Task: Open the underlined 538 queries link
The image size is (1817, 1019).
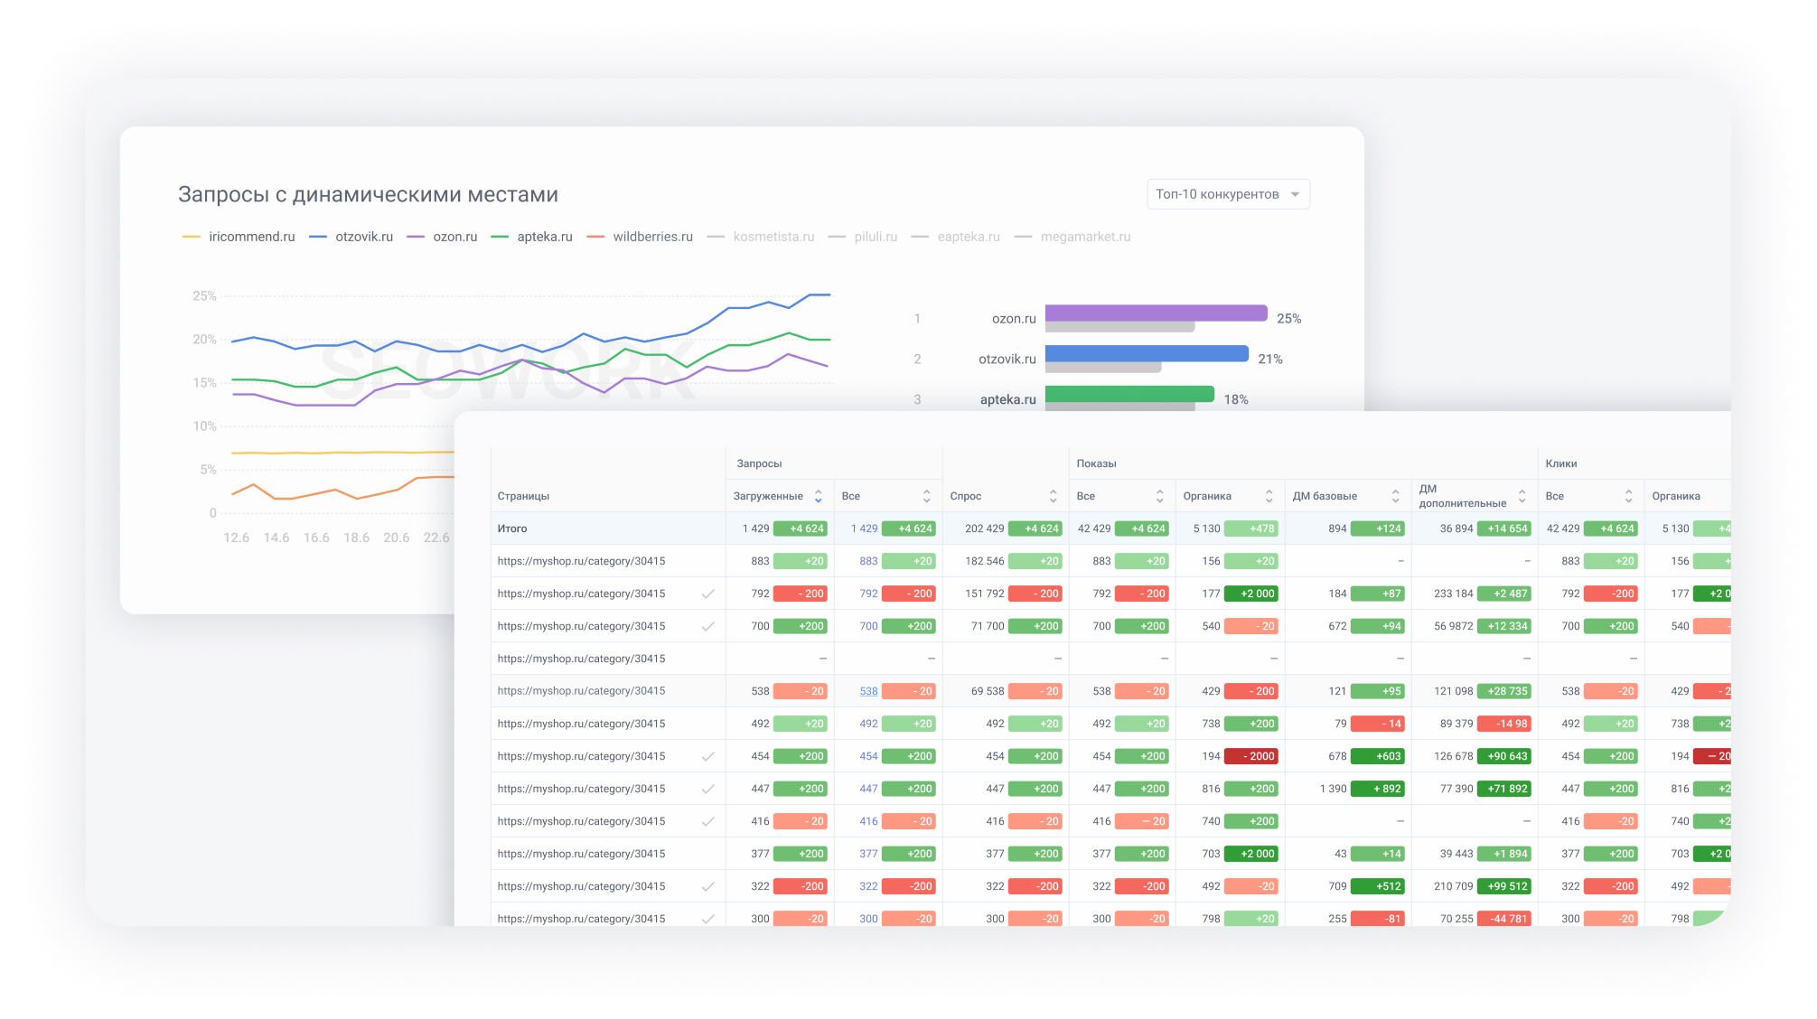Action: coord(868,691)
